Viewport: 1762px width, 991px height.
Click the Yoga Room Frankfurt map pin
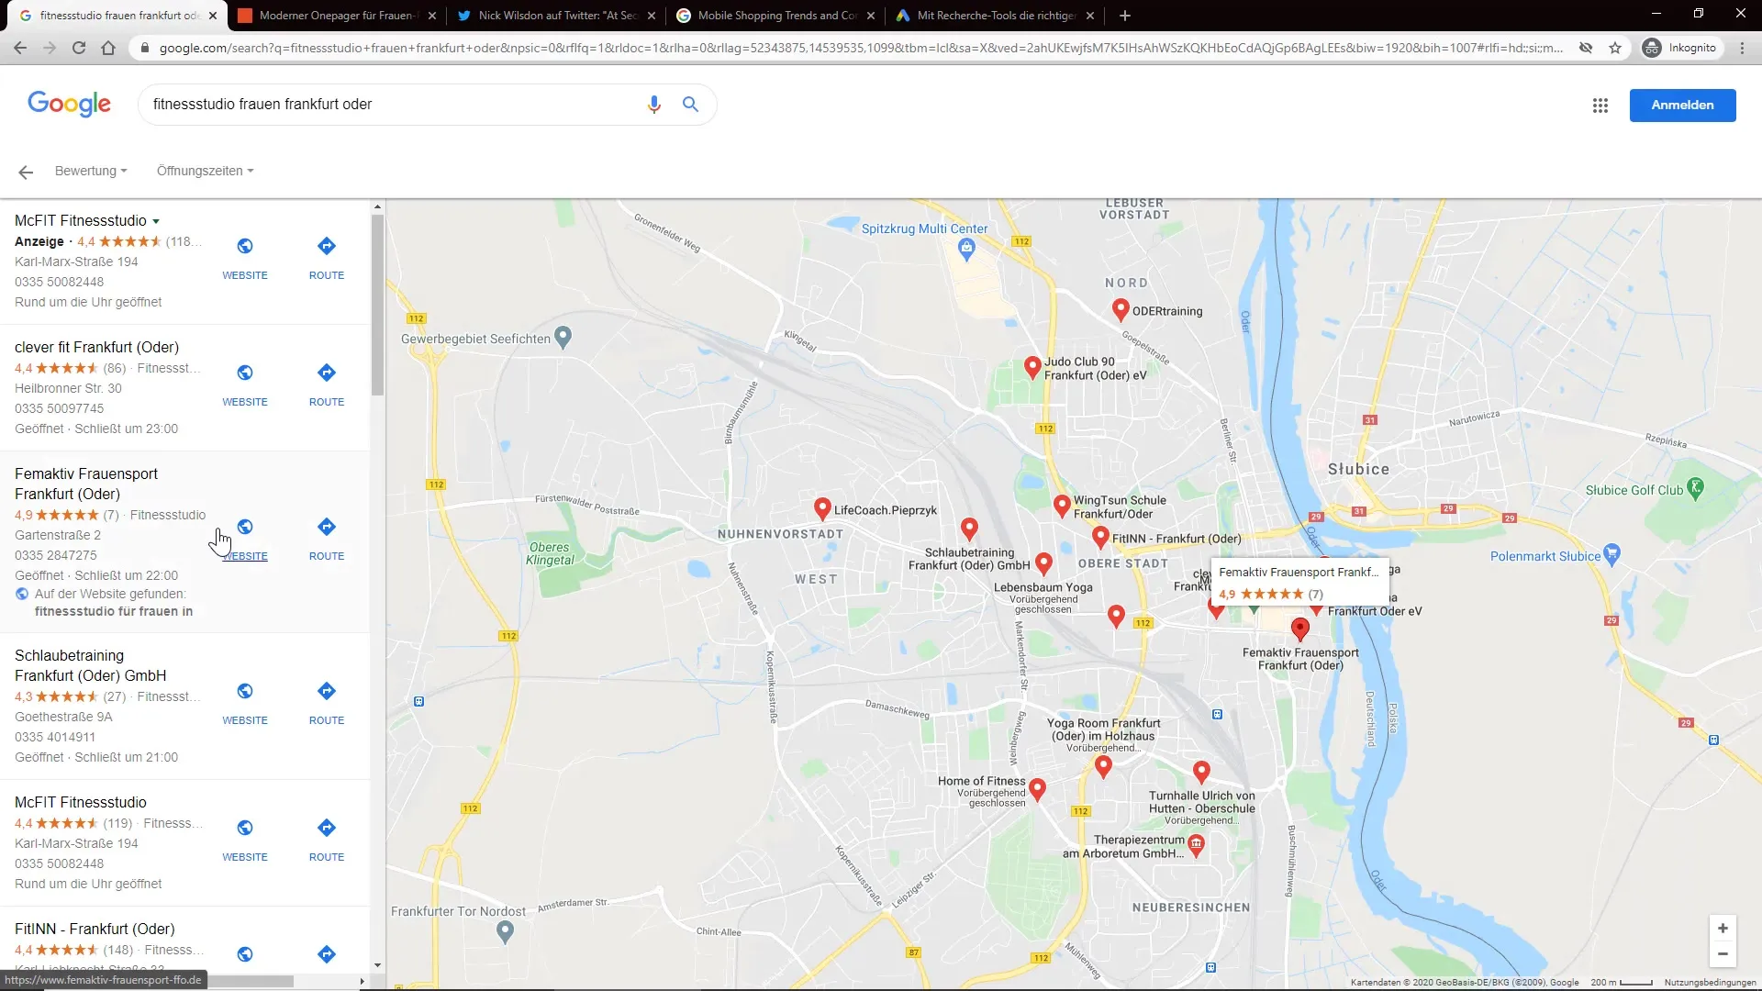point(1103,766)
